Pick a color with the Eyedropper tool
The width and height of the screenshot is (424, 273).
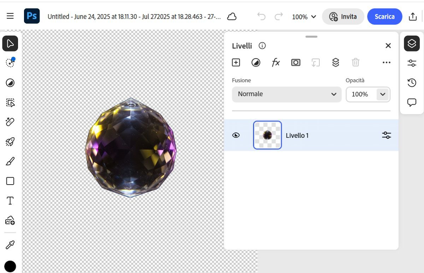click(10, 244)
